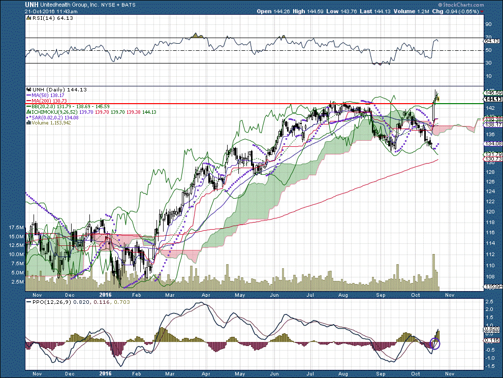Click the Low 143.76 value
This screenshot has width=503, height=378.
point(341,11)
